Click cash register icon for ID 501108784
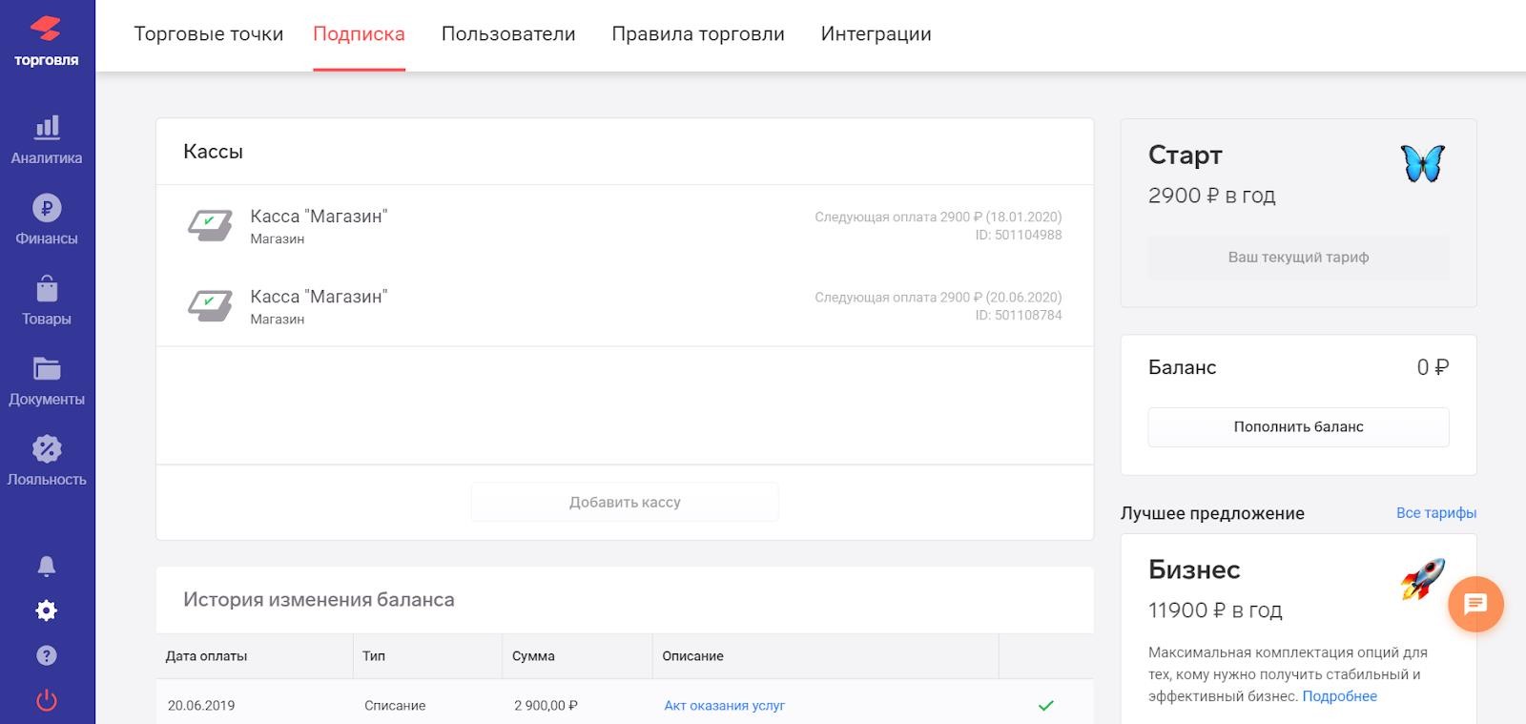1526x724 pixels. point(210,305)
